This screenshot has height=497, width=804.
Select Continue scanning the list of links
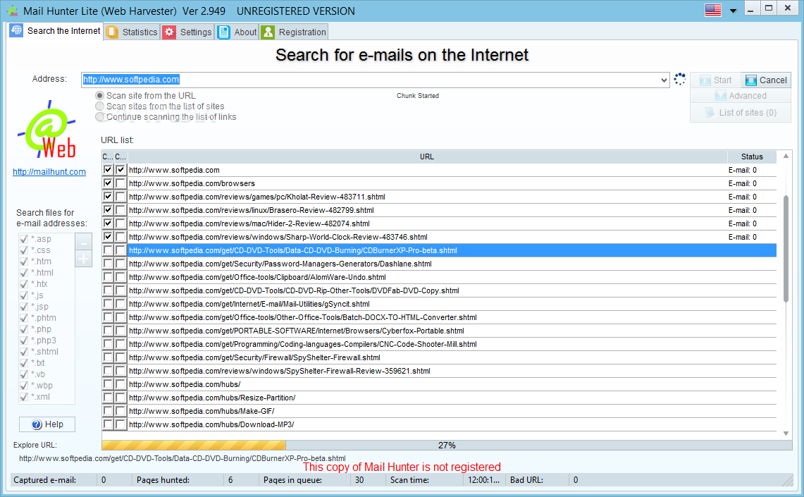click(x=166, y=117)
